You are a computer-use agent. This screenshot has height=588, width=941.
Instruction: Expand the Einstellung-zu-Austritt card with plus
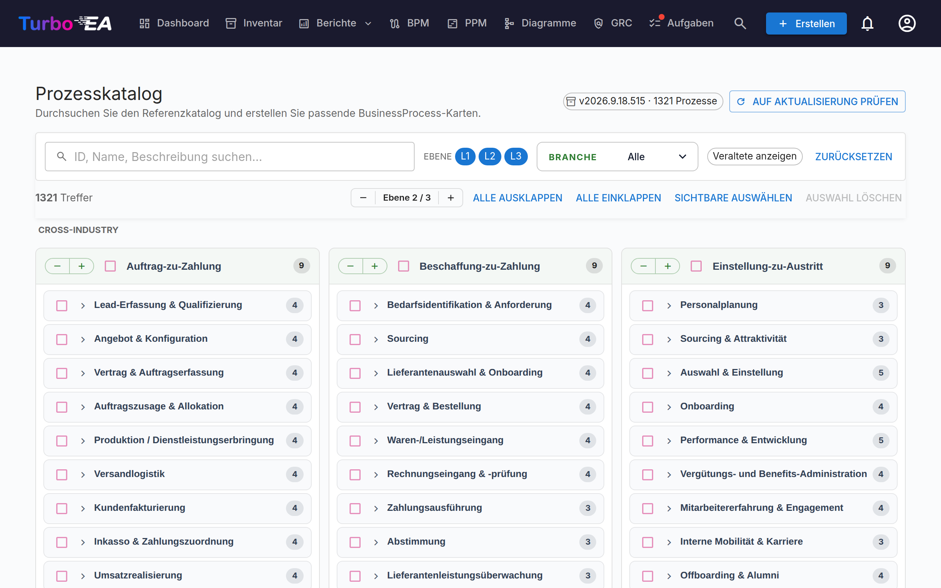(x=668, y=266)
